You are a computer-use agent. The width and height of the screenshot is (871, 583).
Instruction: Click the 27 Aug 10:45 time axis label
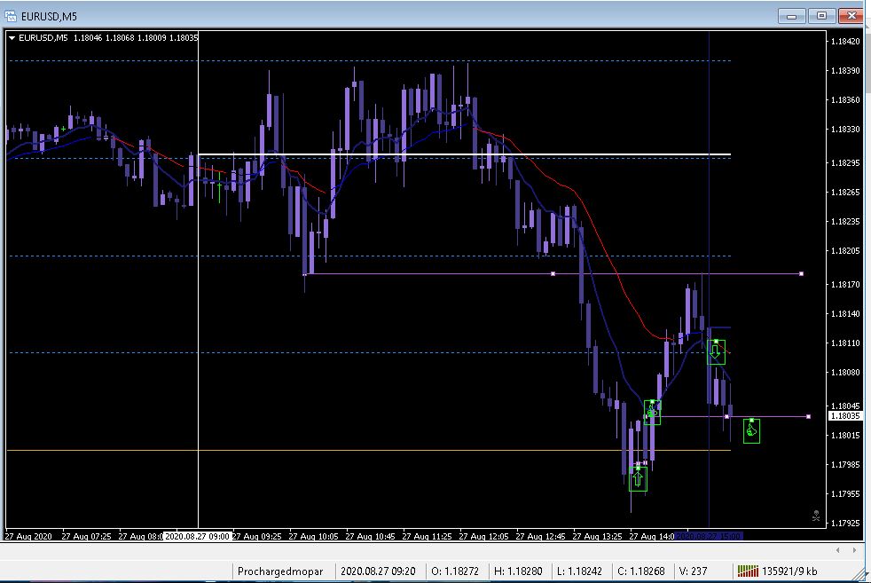370,536
